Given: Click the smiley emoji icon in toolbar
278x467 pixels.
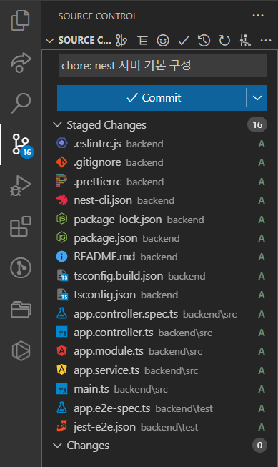Looking at the screenshot, I should (163, 40).
